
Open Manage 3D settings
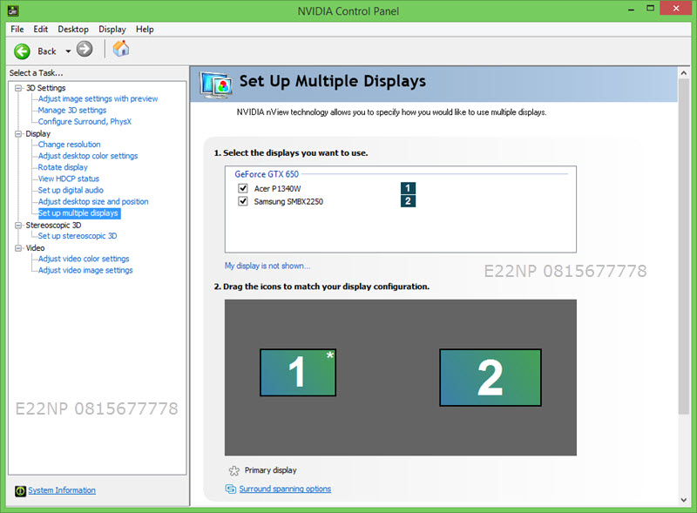pos(72,111)
